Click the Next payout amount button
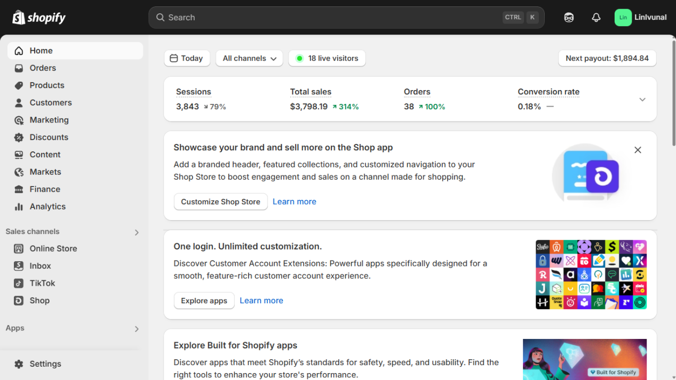 (x=607, y=59)
